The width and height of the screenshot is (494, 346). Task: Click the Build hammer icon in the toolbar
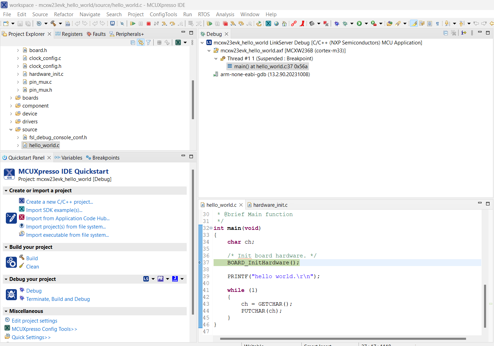point(53,23)
